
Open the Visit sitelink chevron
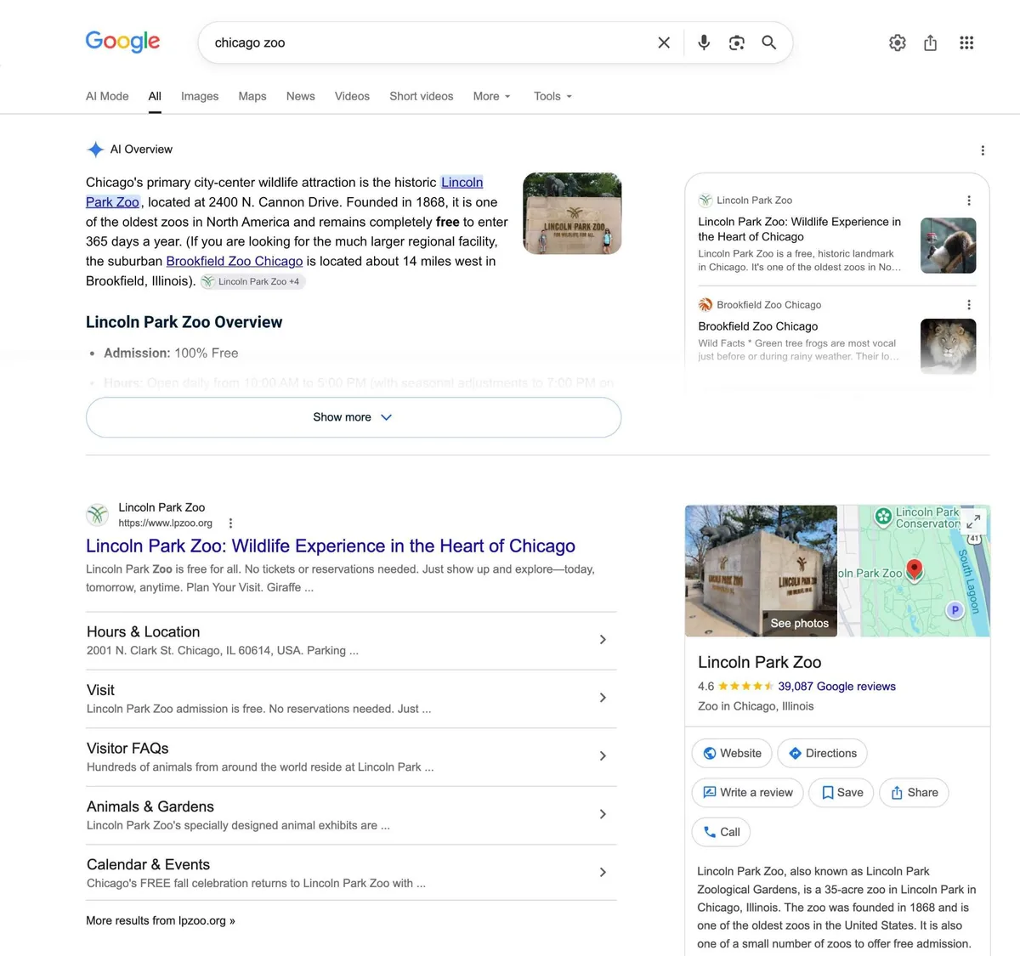click(603, 698)
